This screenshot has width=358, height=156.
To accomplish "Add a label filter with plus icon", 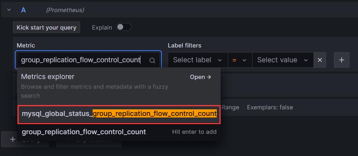I will tap(342, 60).
